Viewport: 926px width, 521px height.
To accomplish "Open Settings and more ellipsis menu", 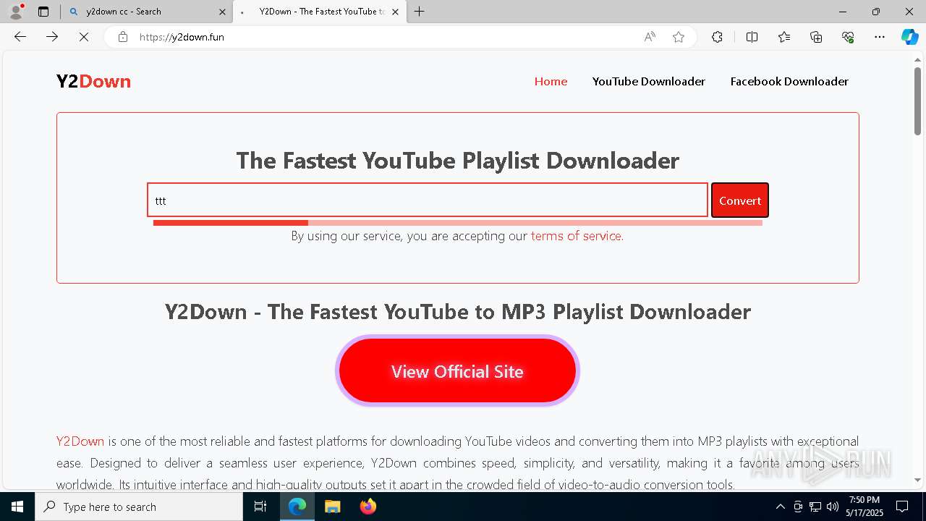I will [x=880, y=37].
